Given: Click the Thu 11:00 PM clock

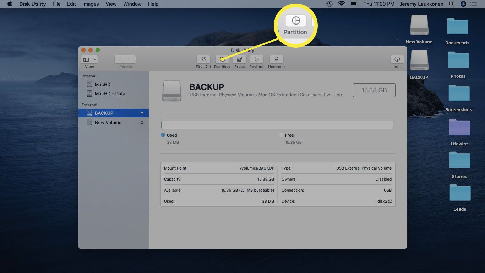Looking at the screenshot, I should point(379,4).
